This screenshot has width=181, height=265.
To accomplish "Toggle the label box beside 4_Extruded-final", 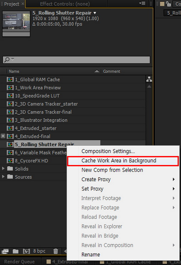I will 3,136.
